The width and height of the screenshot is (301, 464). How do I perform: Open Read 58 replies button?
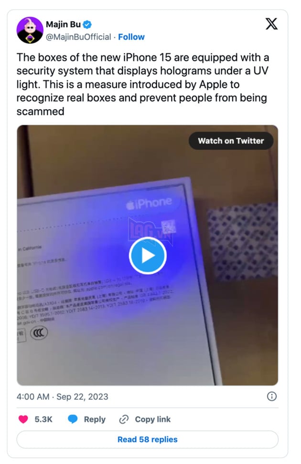coord(147,439)
